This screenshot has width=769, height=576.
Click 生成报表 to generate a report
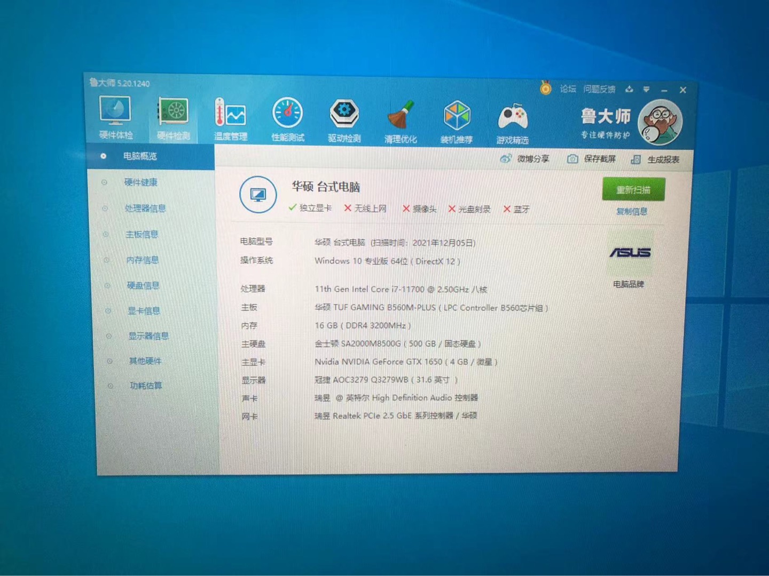coord(655,159)
